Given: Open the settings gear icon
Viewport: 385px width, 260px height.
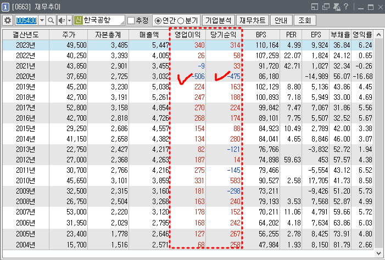Looking at the screenshot, I should (x=8, y=20).
